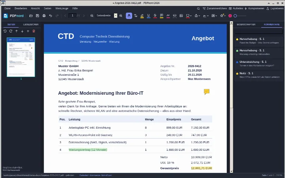Open a file with the folder icon
285x178 pixels.
click(31, 16)
